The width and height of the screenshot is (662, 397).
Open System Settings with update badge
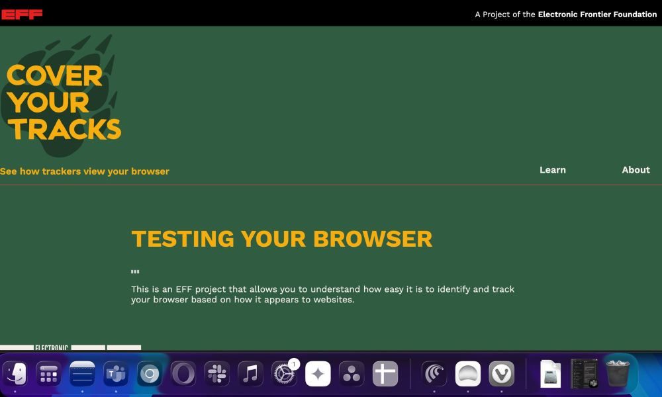(285, 374)
